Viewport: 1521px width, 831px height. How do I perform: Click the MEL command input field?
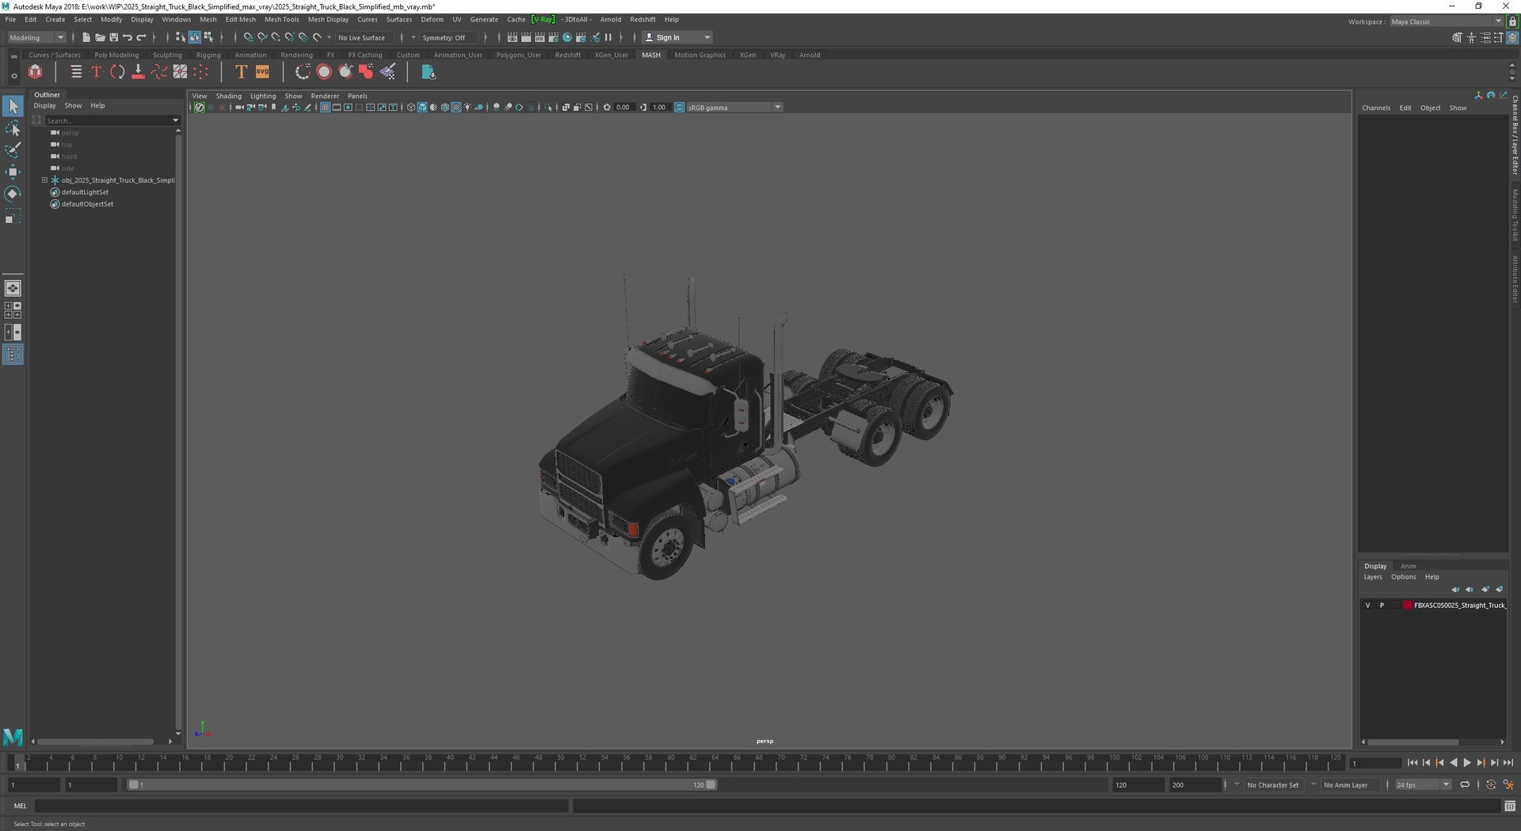point(301,806)
